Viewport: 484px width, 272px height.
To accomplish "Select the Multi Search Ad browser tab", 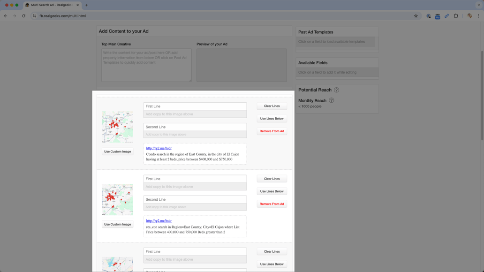I will [52, 6].
